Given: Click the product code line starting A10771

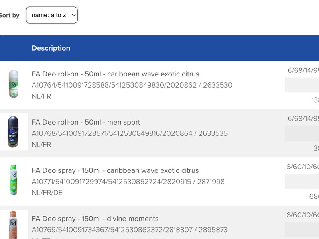Looking at the screenshot, I should point(128,182).
